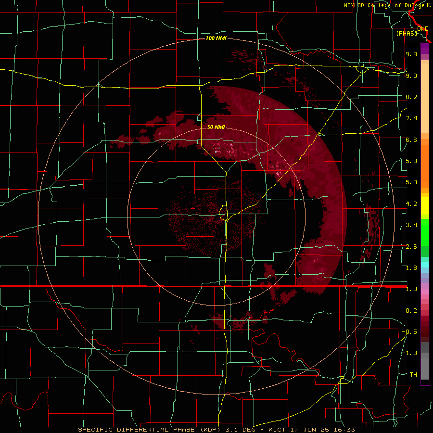Select the purple band atop the color scale
Screen dimensions: 433x433
point(425,48)
